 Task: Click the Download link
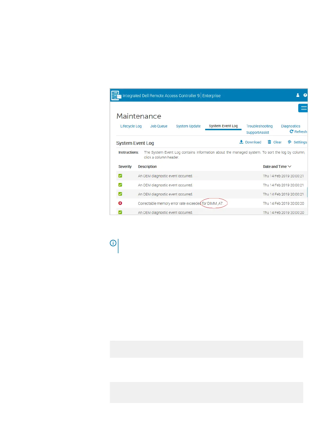(250, 142)
